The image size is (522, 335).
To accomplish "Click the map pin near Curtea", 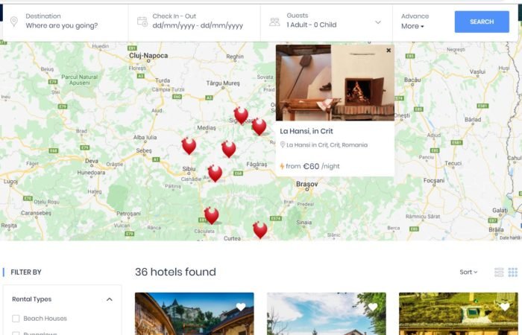I will point(260,230).
